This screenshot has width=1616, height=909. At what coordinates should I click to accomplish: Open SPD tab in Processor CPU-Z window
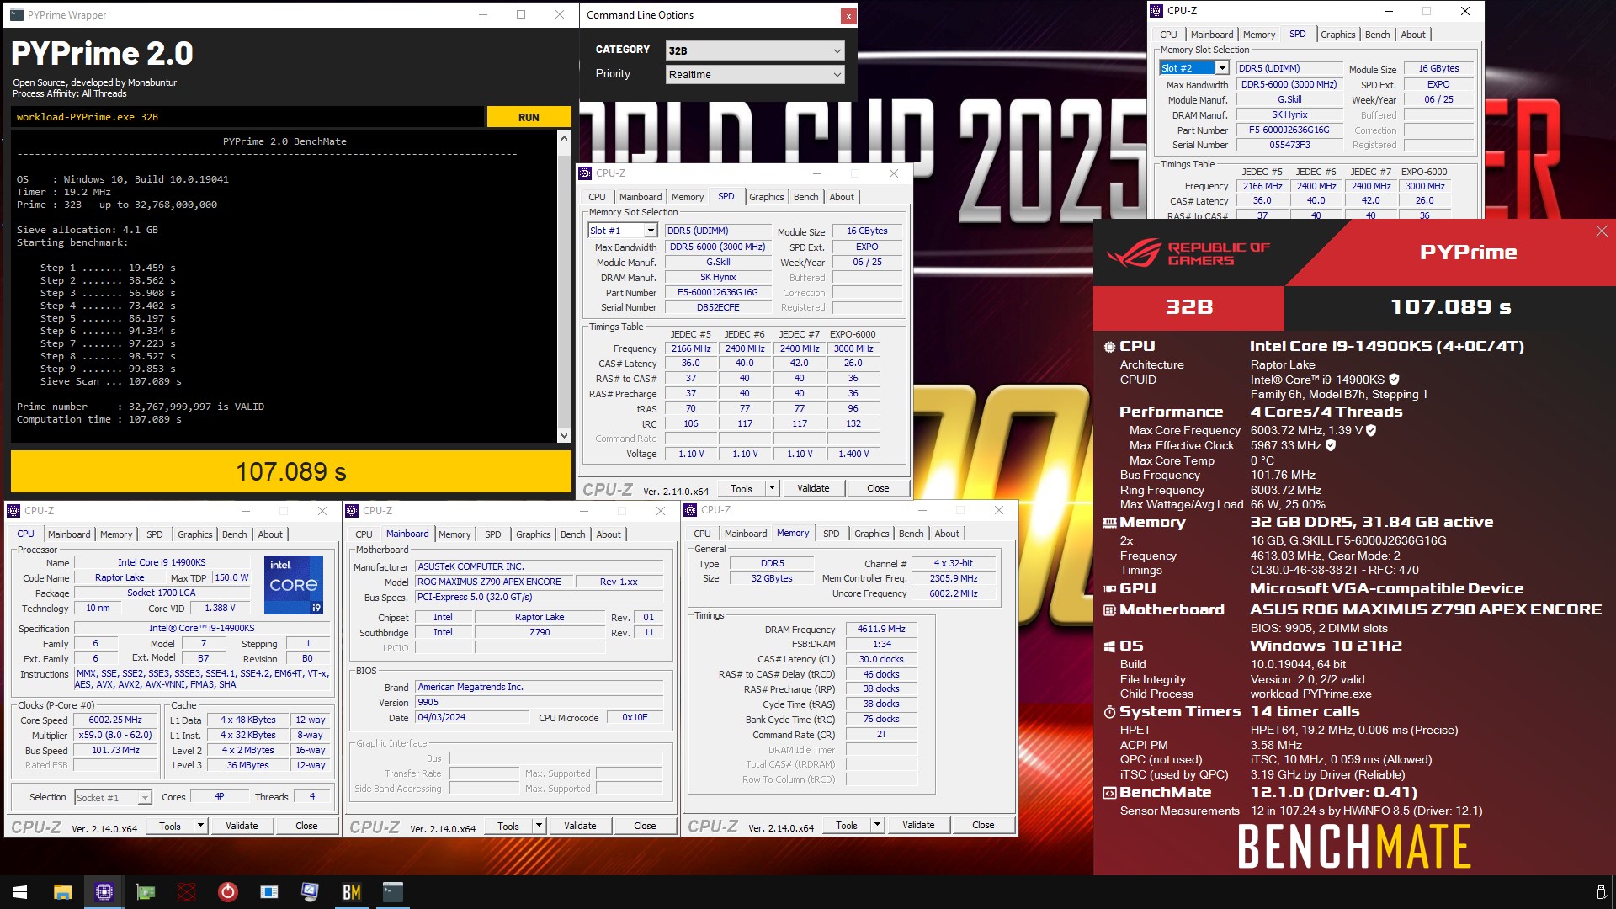pos(155,534)
